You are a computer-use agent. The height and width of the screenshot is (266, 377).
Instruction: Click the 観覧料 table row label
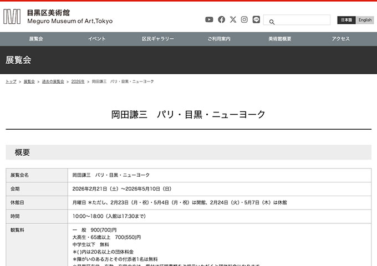(x=17, y=230)
